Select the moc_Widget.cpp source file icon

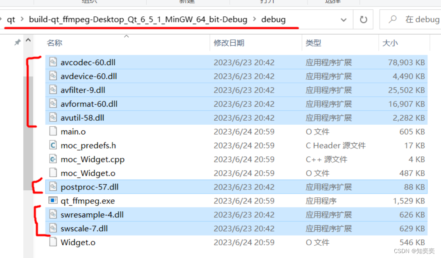(53, 159)
